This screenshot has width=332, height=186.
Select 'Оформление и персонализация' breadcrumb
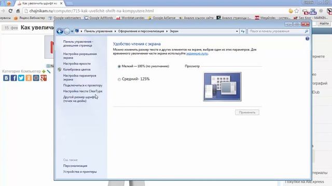(141, 31)
